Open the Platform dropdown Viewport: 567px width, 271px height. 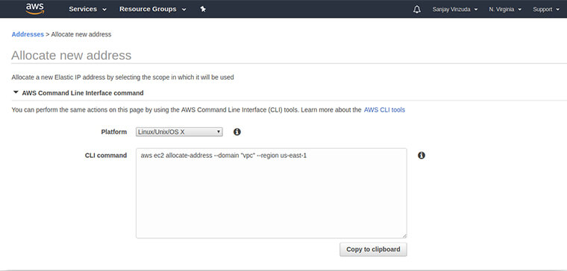point(179,132)
